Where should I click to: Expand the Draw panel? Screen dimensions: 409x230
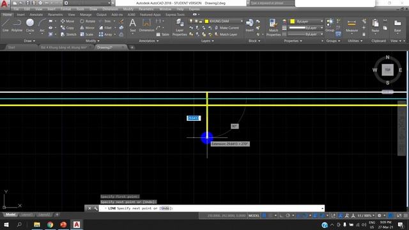[x=29, y=41]
